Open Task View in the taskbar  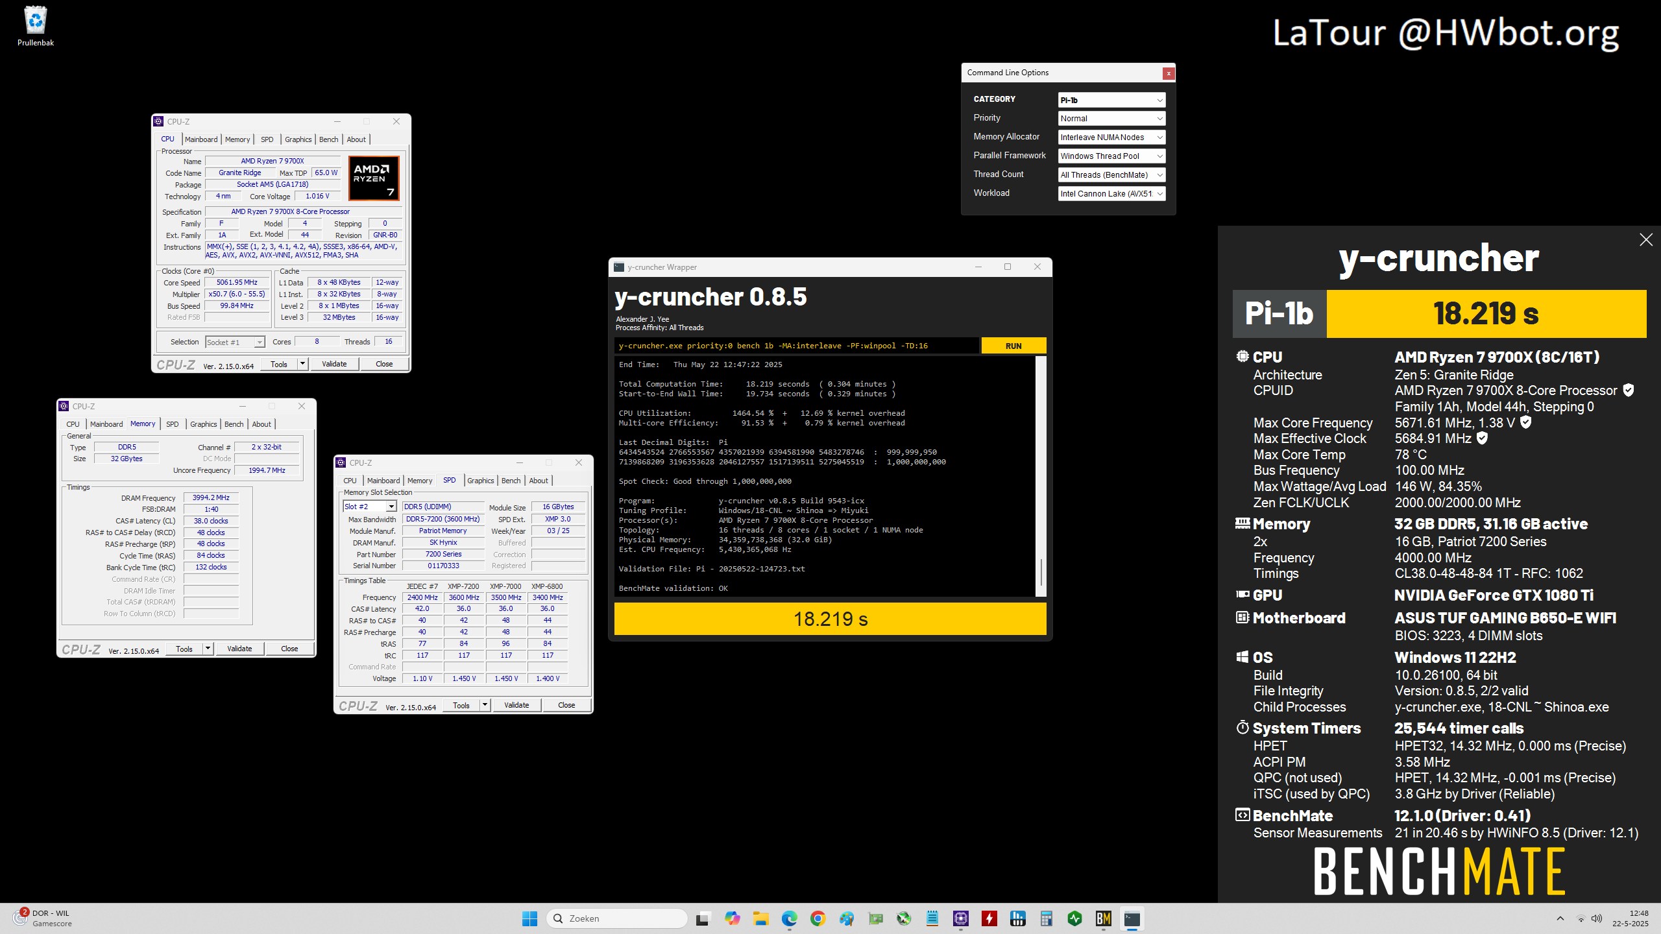(703, 918)
